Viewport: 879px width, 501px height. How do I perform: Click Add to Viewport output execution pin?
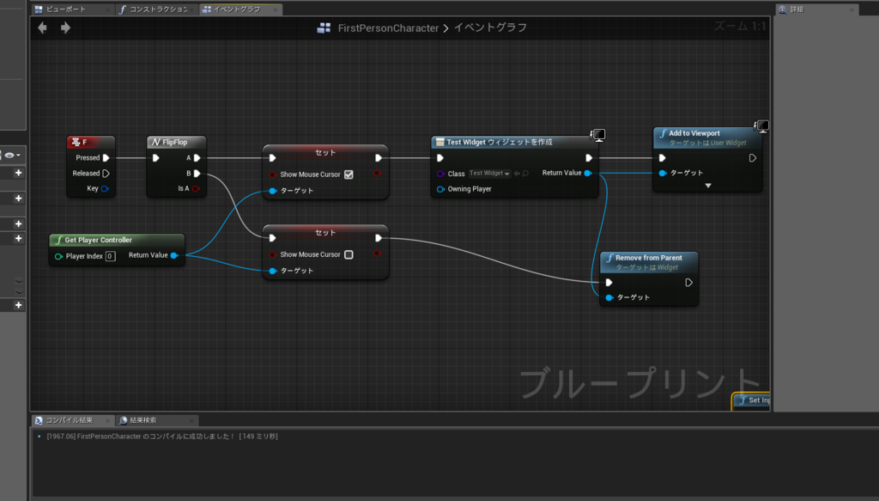pos(752,158)
